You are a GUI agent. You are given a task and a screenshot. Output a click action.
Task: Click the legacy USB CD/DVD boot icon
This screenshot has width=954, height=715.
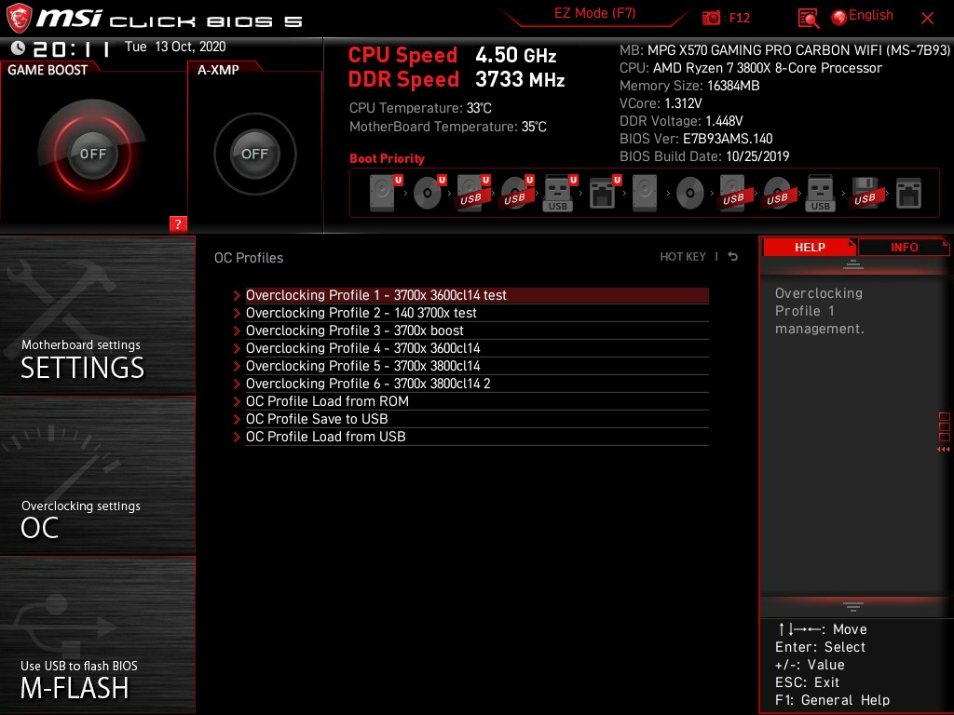click(777, 194)
